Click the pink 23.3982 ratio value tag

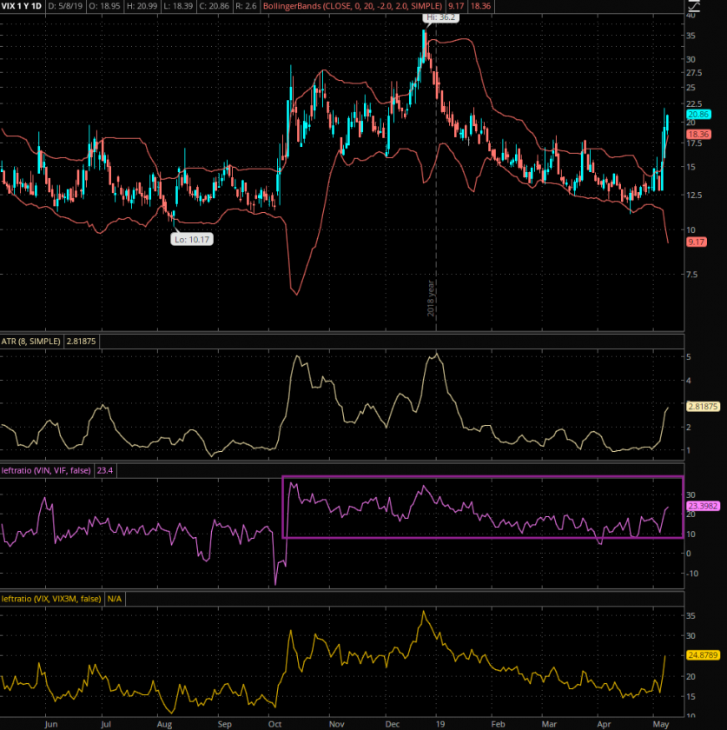pos(704,506)
